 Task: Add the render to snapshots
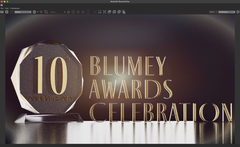coord(114,12)
